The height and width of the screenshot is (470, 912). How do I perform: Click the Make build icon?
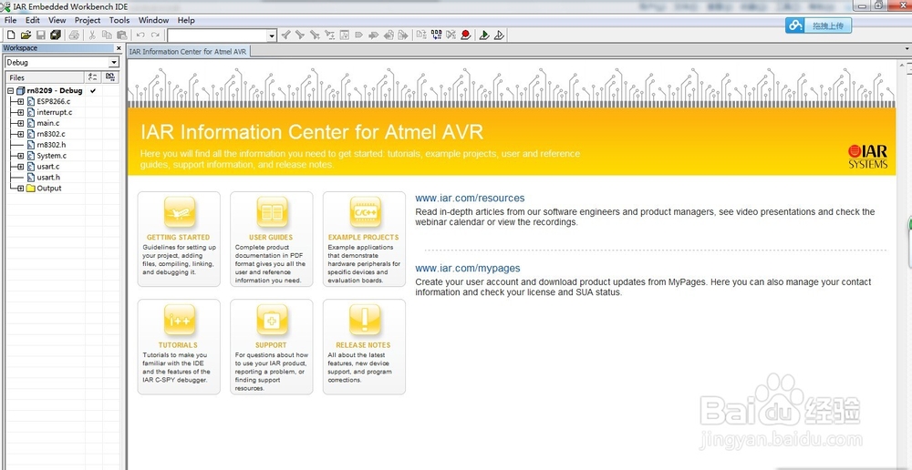click(x=436, y=35)
